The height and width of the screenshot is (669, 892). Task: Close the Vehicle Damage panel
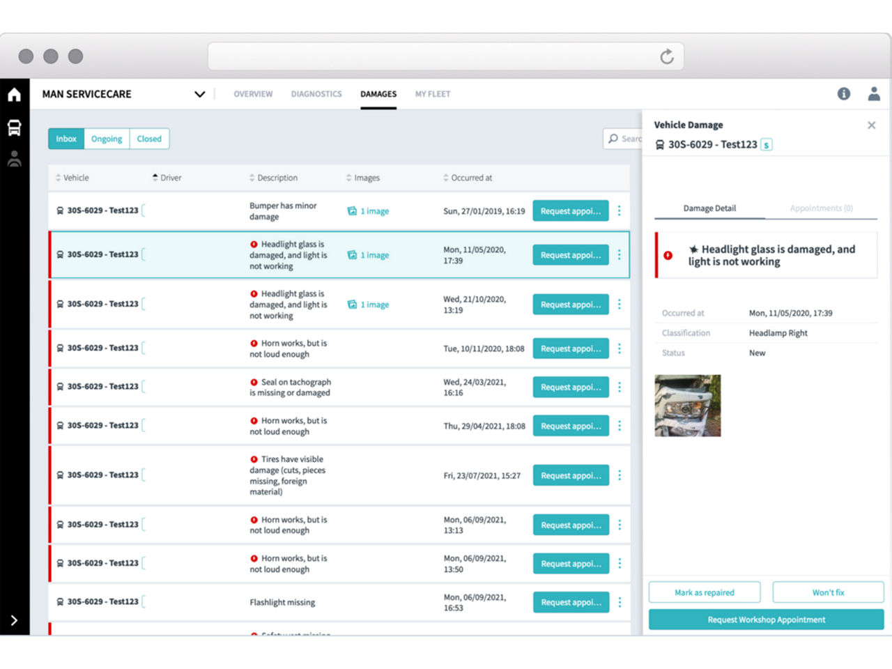pos(871,125)
